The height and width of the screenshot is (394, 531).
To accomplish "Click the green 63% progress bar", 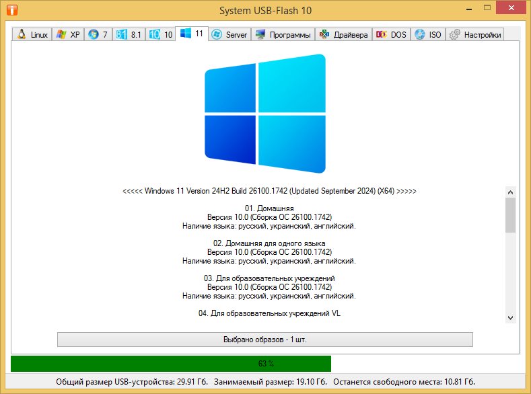I will [171, 364].
